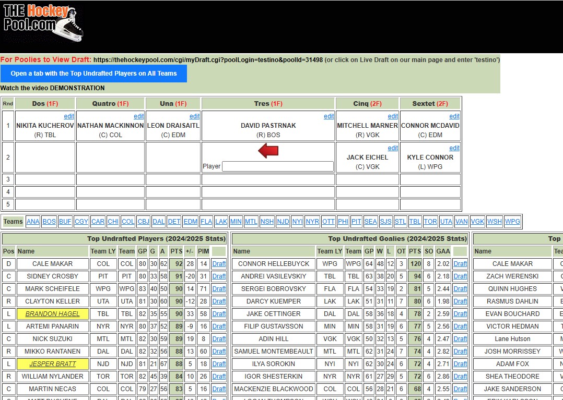The width and height of the screenshot is (563, 400).
Task: Filter teams by EDM
Action: coord(190,222)
